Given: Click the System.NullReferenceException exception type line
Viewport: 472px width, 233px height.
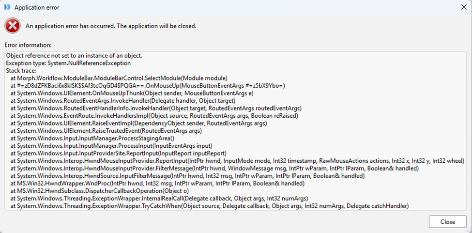Looking at the screenshot, I should 68,63.
